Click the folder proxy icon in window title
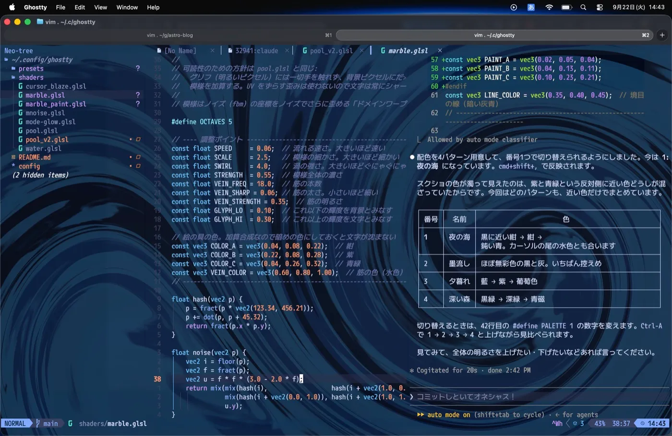Viewport: 672px width, 436px height. coord(40,22)
